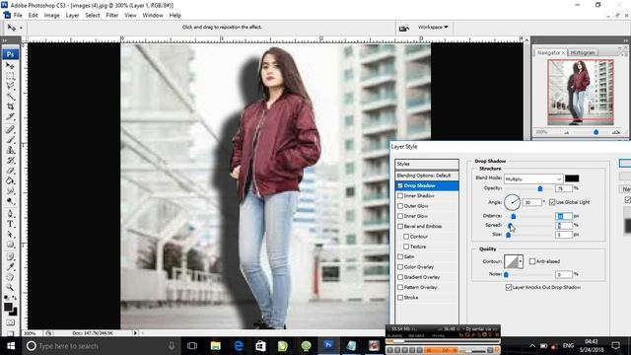
Task: Select the Magic Wand tool
Action: (10, 97)
